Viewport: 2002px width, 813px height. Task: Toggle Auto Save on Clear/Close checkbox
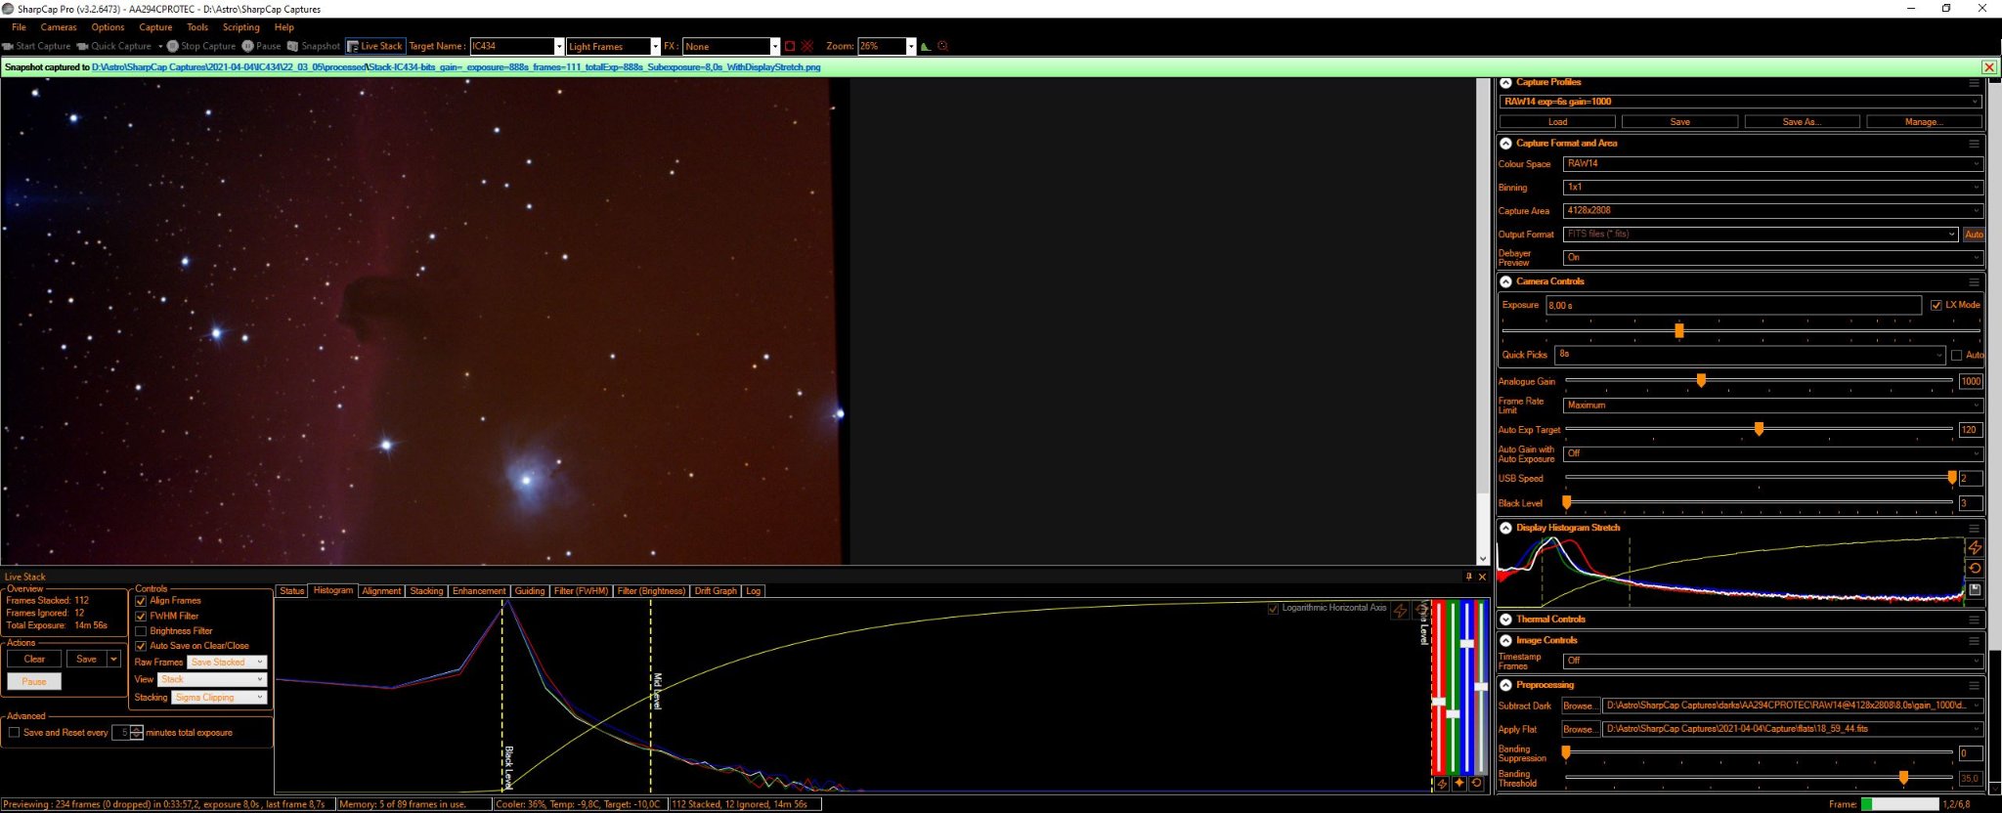point(141,646)
